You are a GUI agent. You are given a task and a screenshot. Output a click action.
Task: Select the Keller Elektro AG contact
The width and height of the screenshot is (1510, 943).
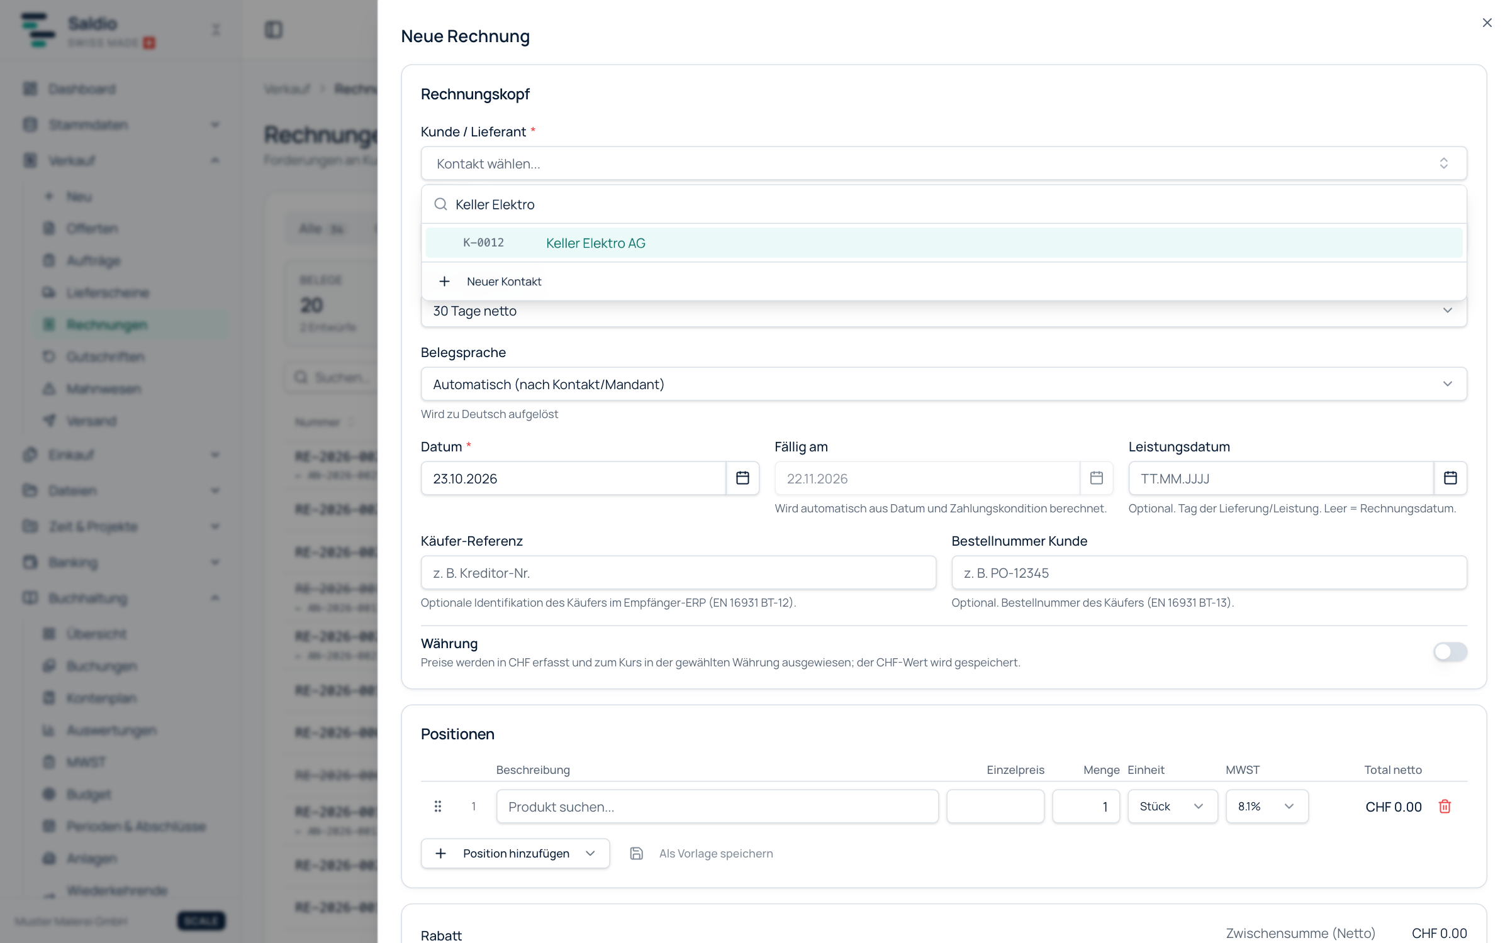click(944, 243)
